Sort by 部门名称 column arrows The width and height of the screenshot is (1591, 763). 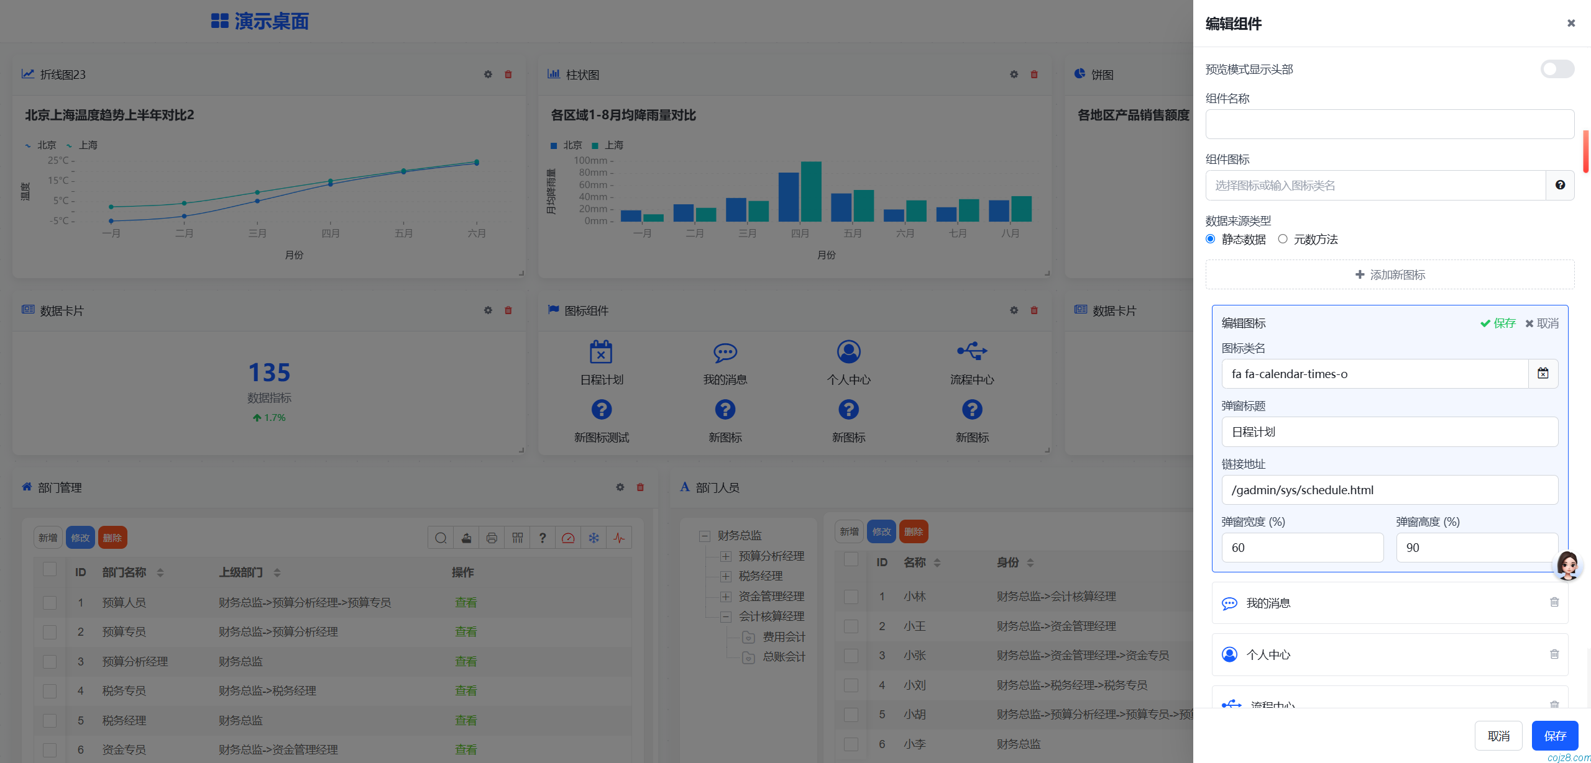[160, 572]
